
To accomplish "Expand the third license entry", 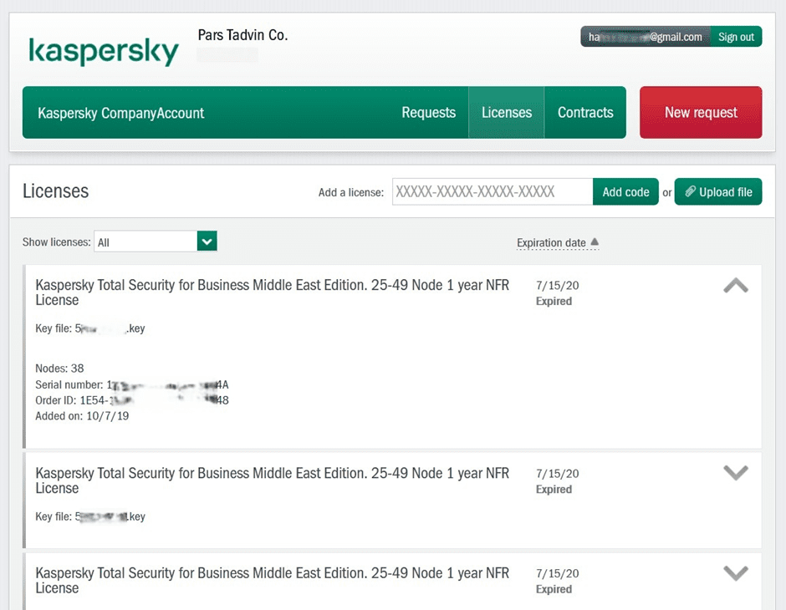I will [x=735, y=573].
